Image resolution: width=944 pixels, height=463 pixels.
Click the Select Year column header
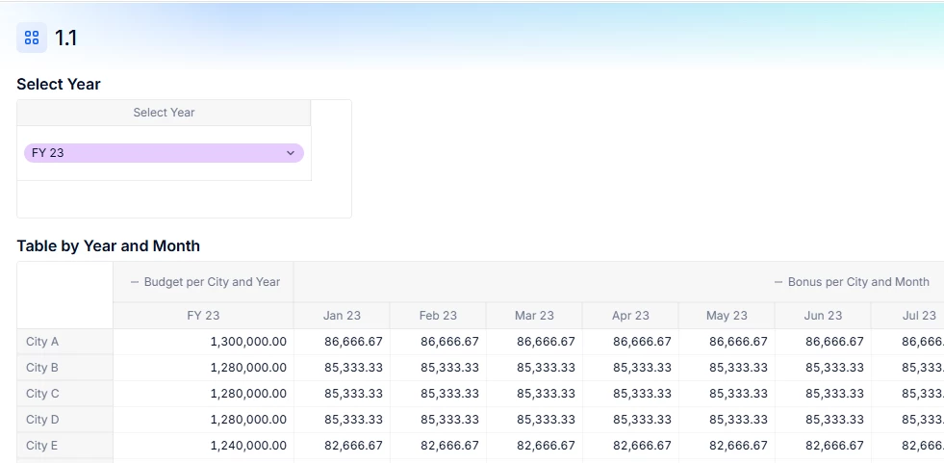tap(164, 113)
